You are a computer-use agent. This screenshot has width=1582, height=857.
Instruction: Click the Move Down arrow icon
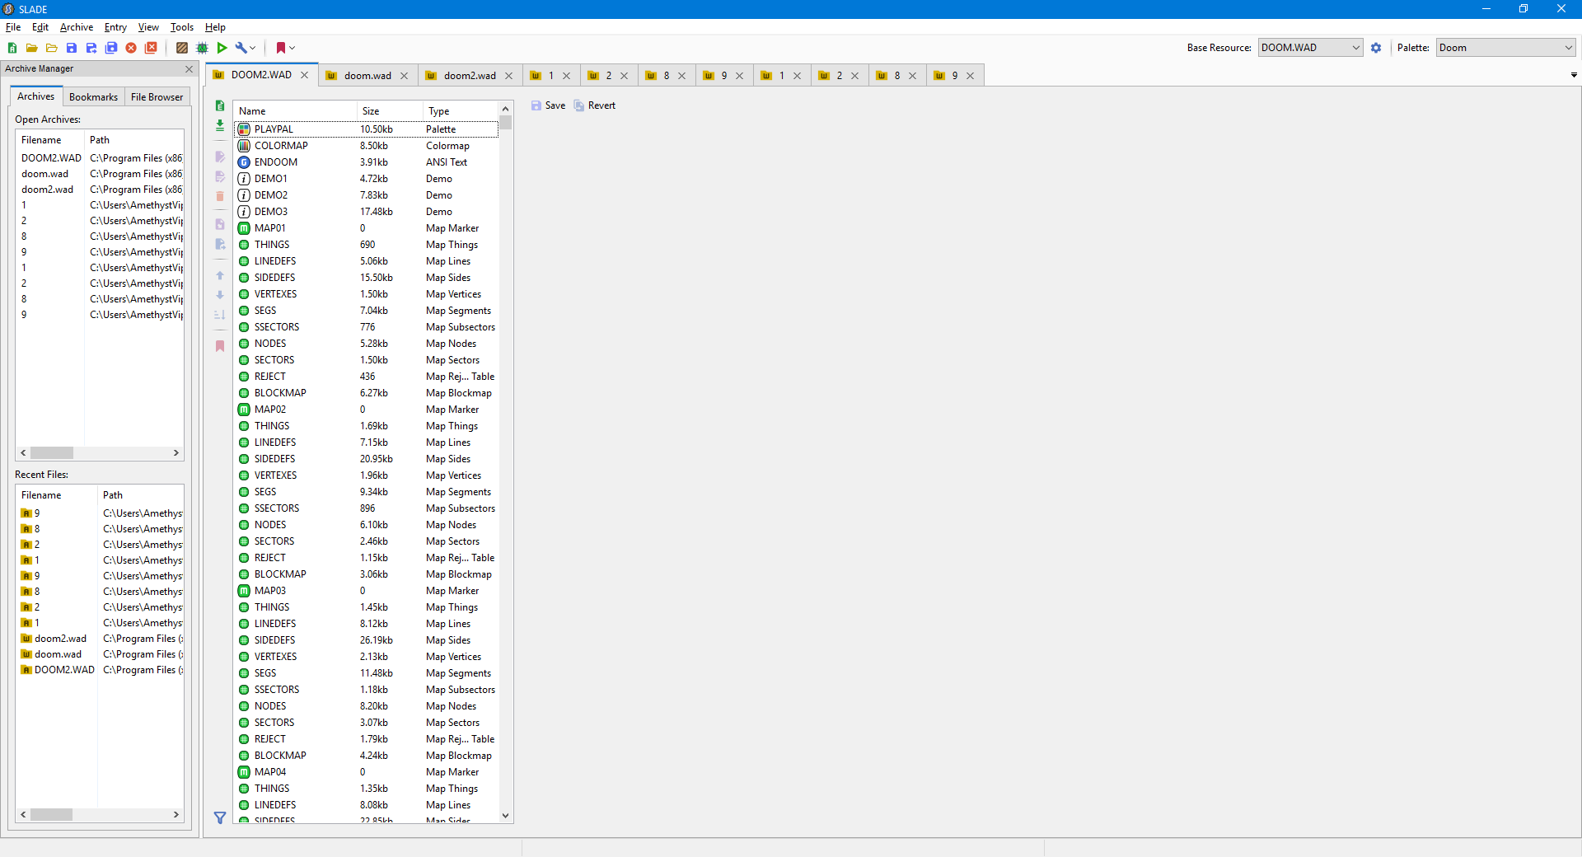[x=220, y=295]
